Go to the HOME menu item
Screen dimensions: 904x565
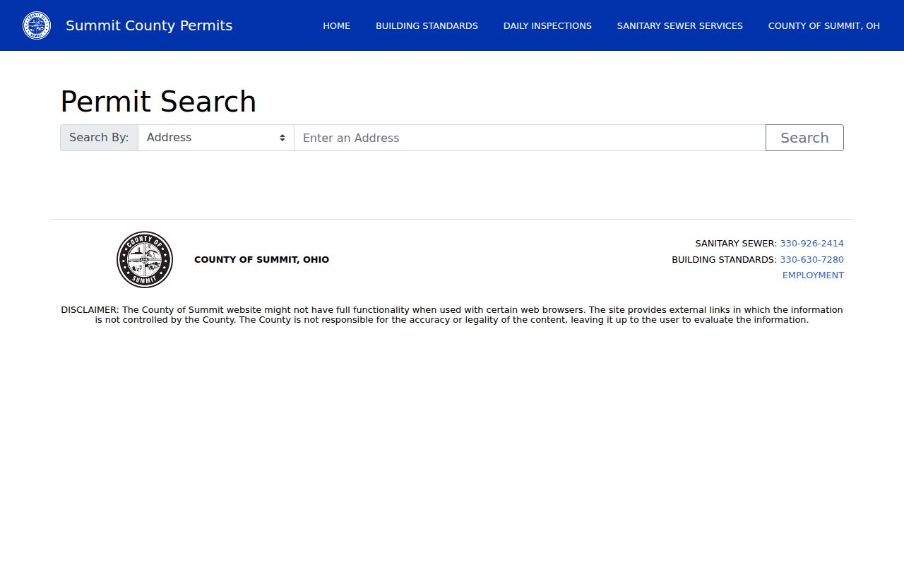[336, 25]
